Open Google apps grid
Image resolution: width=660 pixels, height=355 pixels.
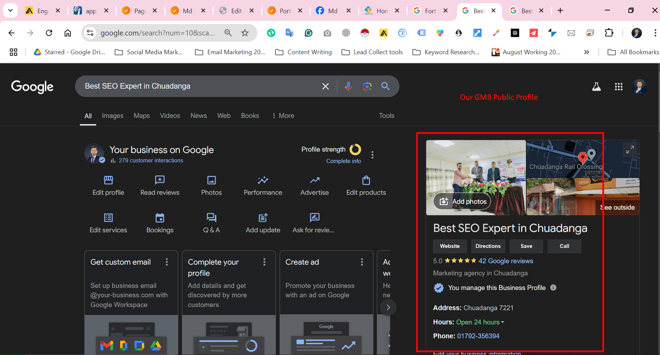[x=619, y=87]
